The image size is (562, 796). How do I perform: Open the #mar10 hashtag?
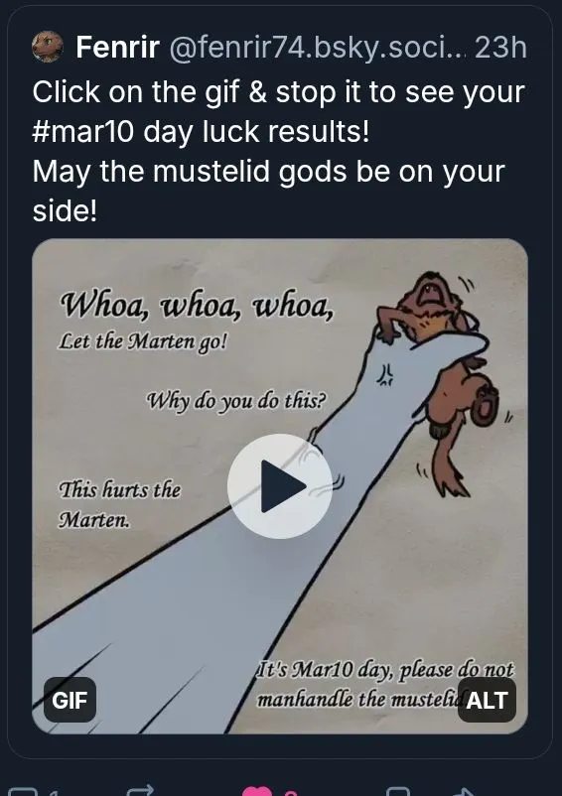pyautogui.click(x=83, y=131)
